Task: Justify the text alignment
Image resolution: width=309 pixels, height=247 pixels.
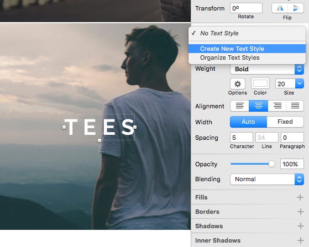Action: point(295,106)
